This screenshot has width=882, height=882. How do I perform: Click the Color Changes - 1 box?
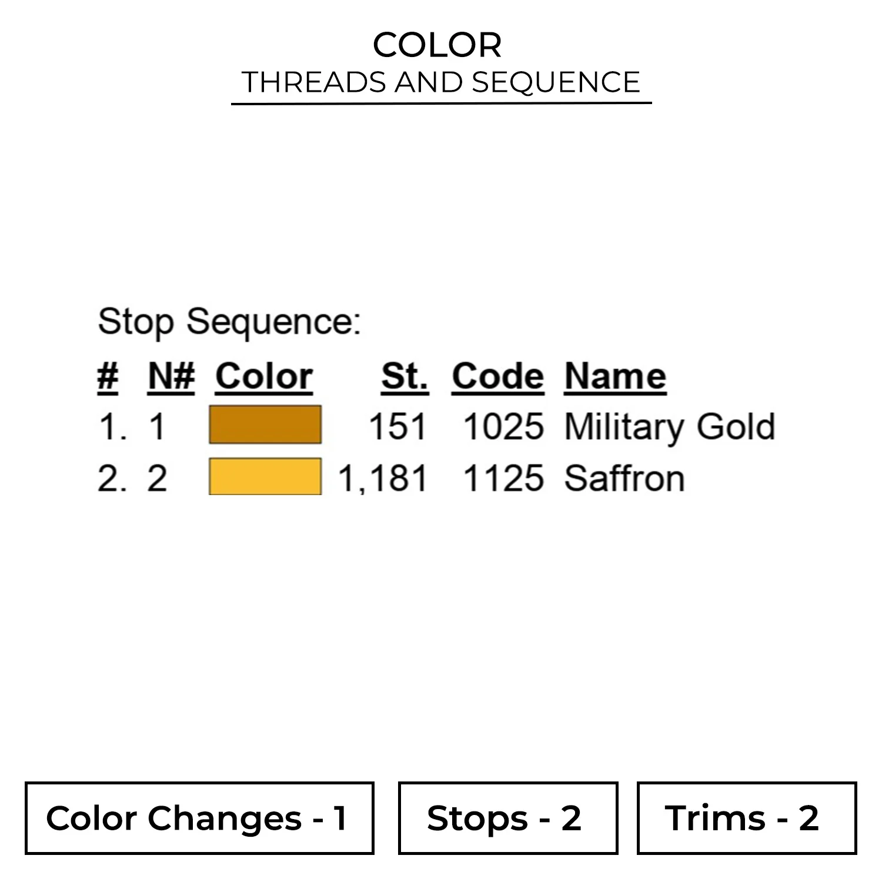[199, 818]
